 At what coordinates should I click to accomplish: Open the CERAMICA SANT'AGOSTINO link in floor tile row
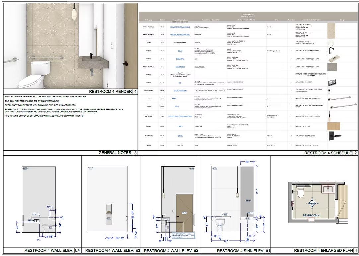tap(180, 27)
